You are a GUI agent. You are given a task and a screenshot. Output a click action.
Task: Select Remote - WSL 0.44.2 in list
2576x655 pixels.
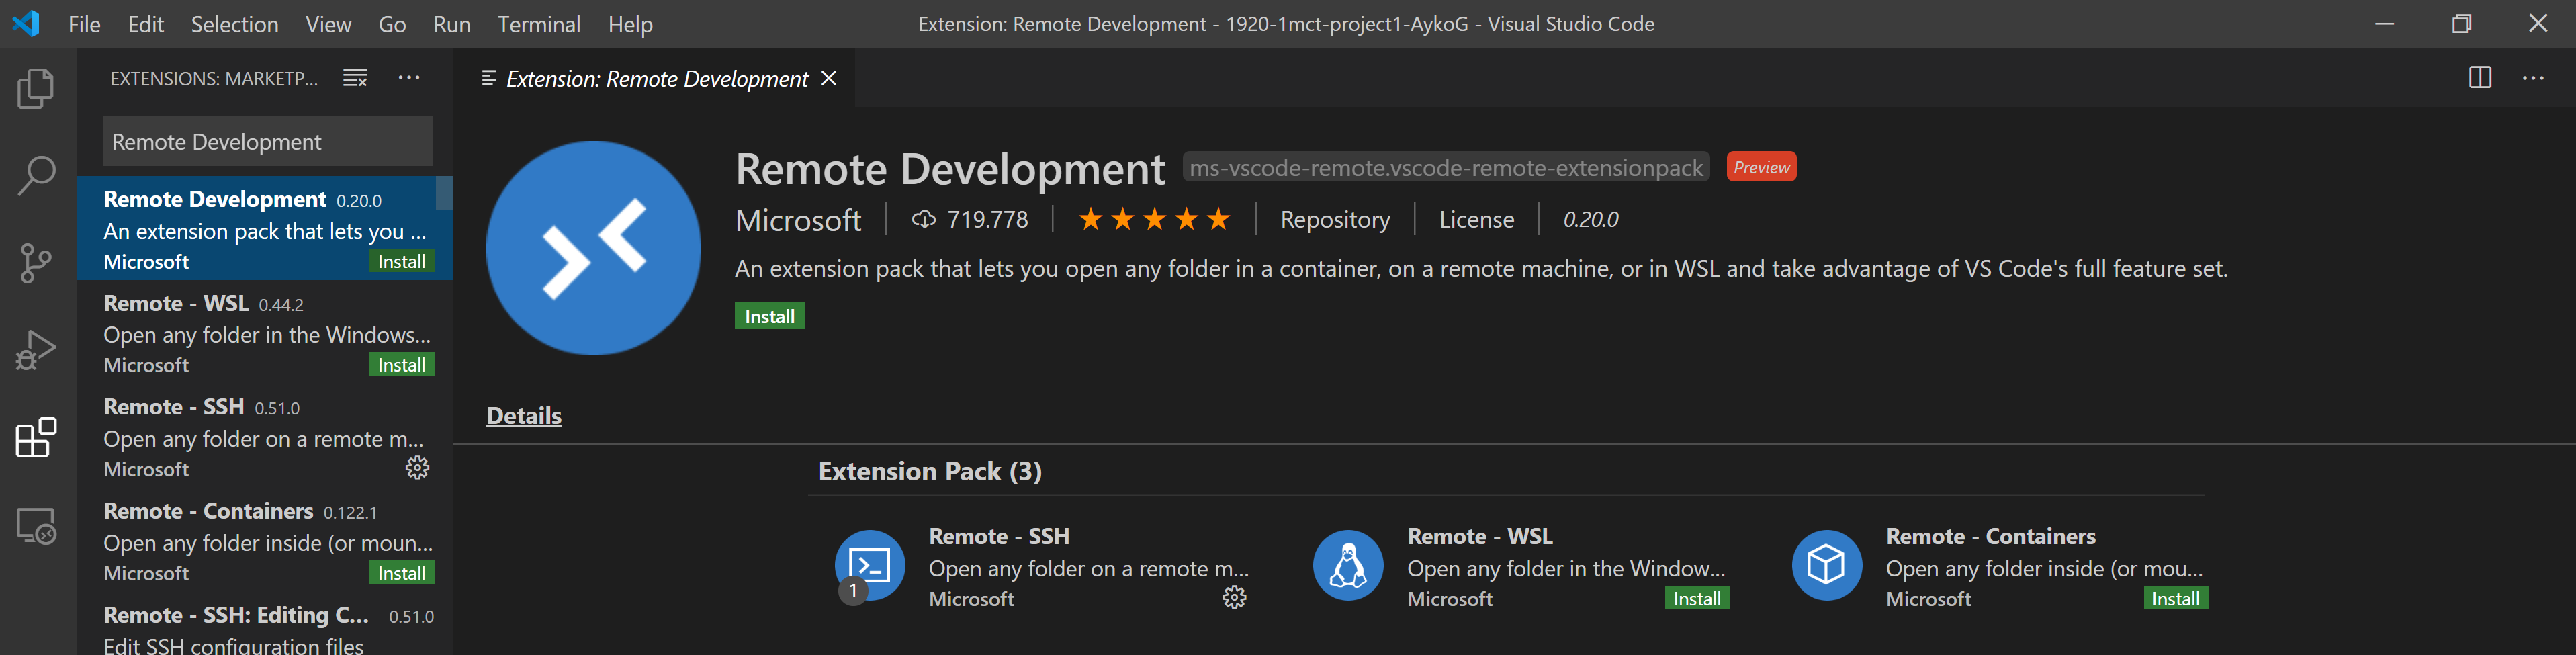coord(264,333)
